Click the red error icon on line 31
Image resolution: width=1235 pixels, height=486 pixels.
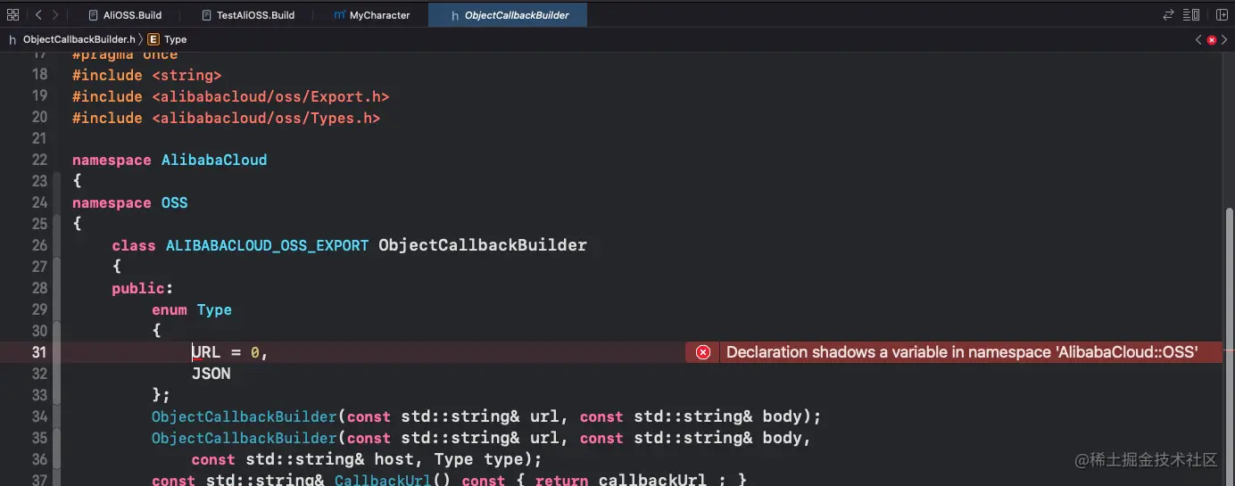703,352
